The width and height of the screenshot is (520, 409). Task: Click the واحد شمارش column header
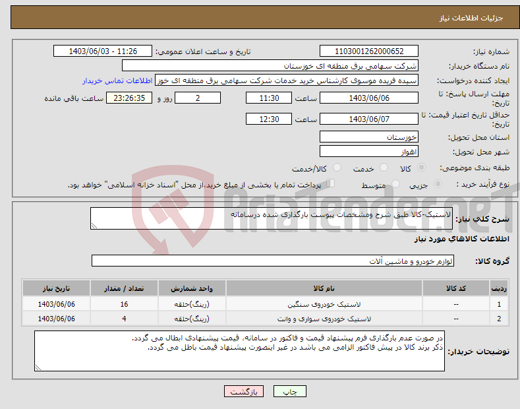(192, 288)
